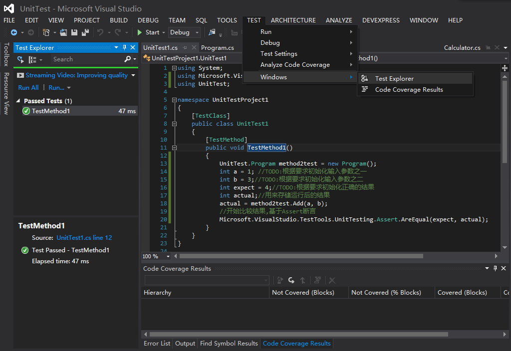The width and height of the screenshot is (511, 351).
Task: Click the Navigate Backward arrow icon
Action: [13, 32]
